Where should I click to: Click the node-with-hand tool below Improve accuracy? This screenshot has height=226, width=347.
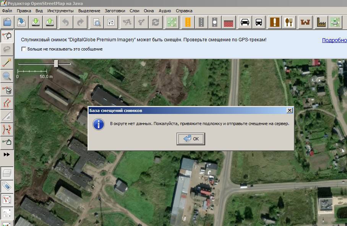click(7, 142)
